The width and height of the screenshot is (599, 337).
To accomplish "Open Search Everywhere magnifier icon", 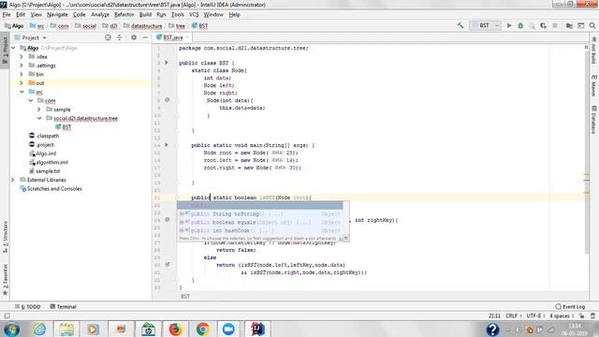I will 592,25.
